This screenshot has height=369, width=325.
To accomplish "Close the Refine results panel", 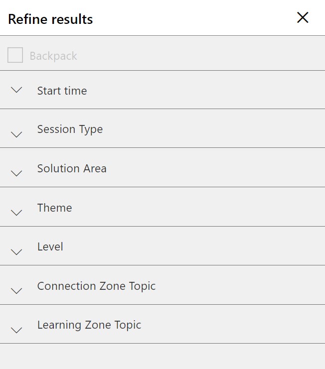I will 303,18.
